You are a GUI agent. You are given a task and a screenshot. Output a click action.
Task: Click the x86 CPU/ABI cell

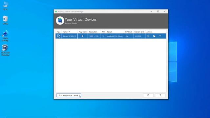[129, 36]
